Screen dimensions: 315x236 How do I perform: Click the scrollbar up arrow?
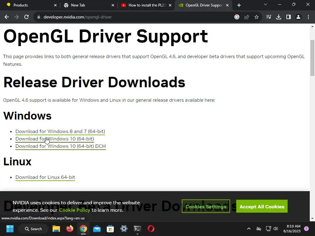[x=313, y=26]
